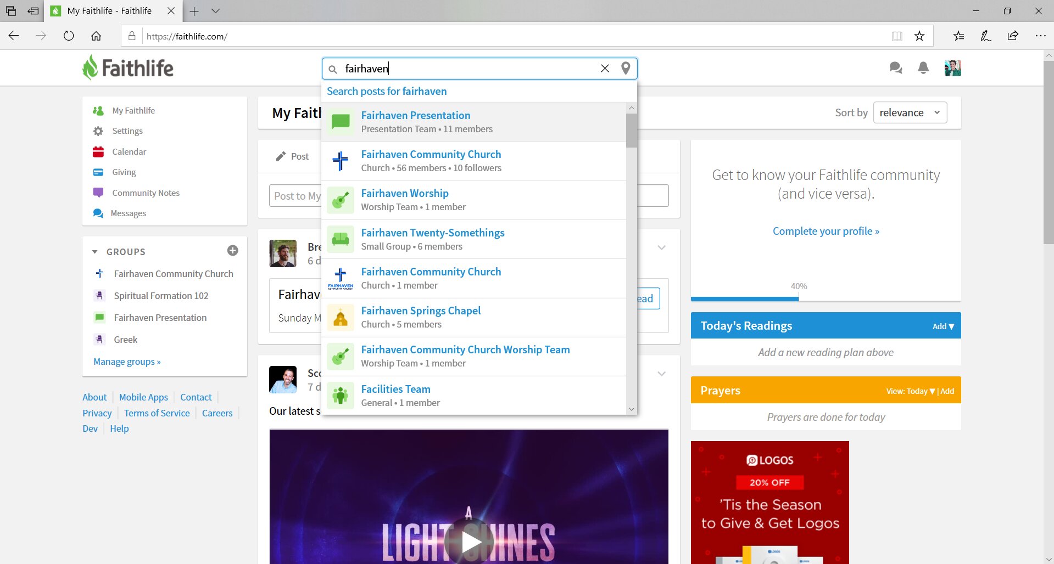Image resolution: width=1054 pixels, height=564 pixels.
Task: Select Facilities Team result
Action: (474, 396)
